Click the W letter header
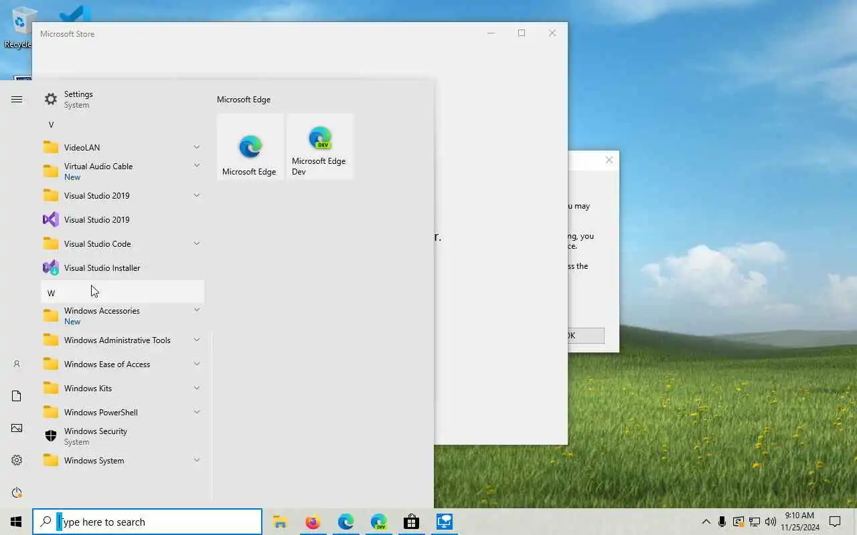 [x=123, y=292]
